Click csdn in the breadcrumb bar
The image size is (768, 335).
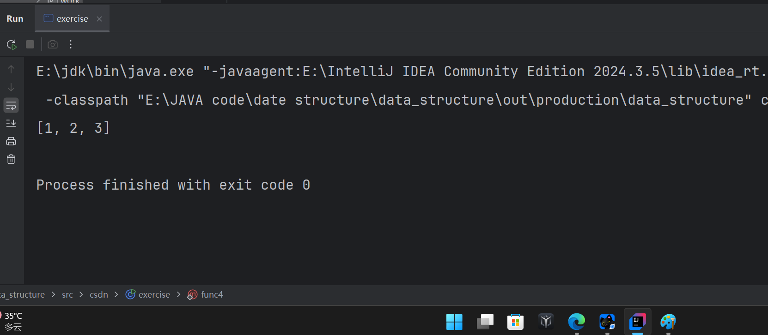(x=99, y=294)
